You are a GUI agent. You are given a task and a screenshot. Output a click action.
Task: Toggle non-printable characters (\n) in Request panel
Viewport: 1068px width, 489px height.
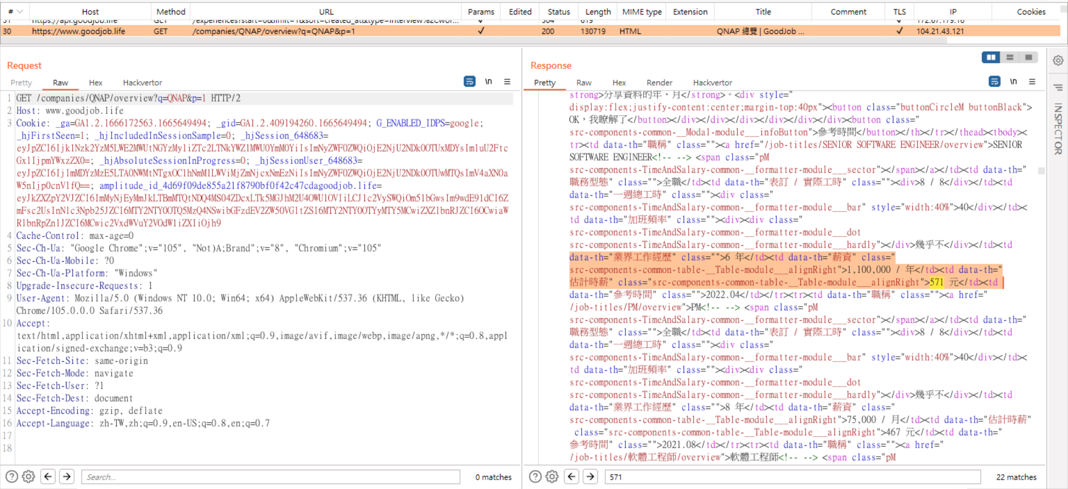click(488, 82)
